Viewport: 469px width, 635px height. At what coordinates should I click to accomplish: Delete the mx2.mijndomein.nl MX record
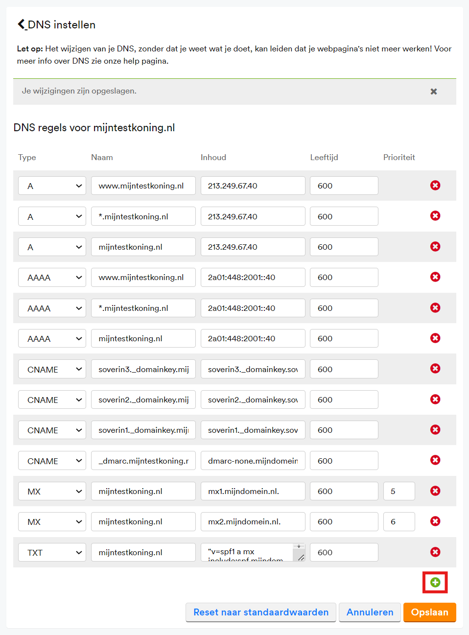[435, 521]
